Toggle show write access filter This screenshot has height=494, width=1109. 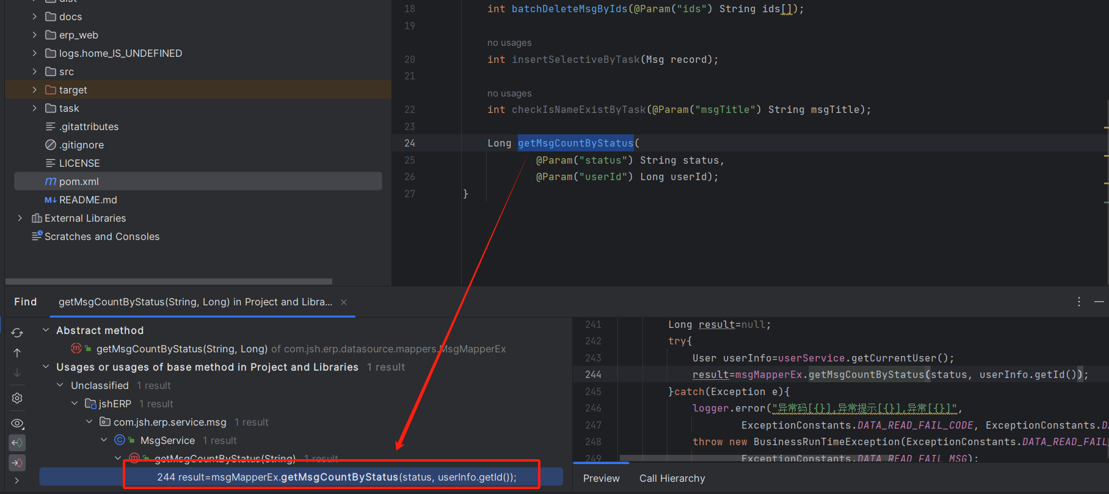[x=17, y=462]
